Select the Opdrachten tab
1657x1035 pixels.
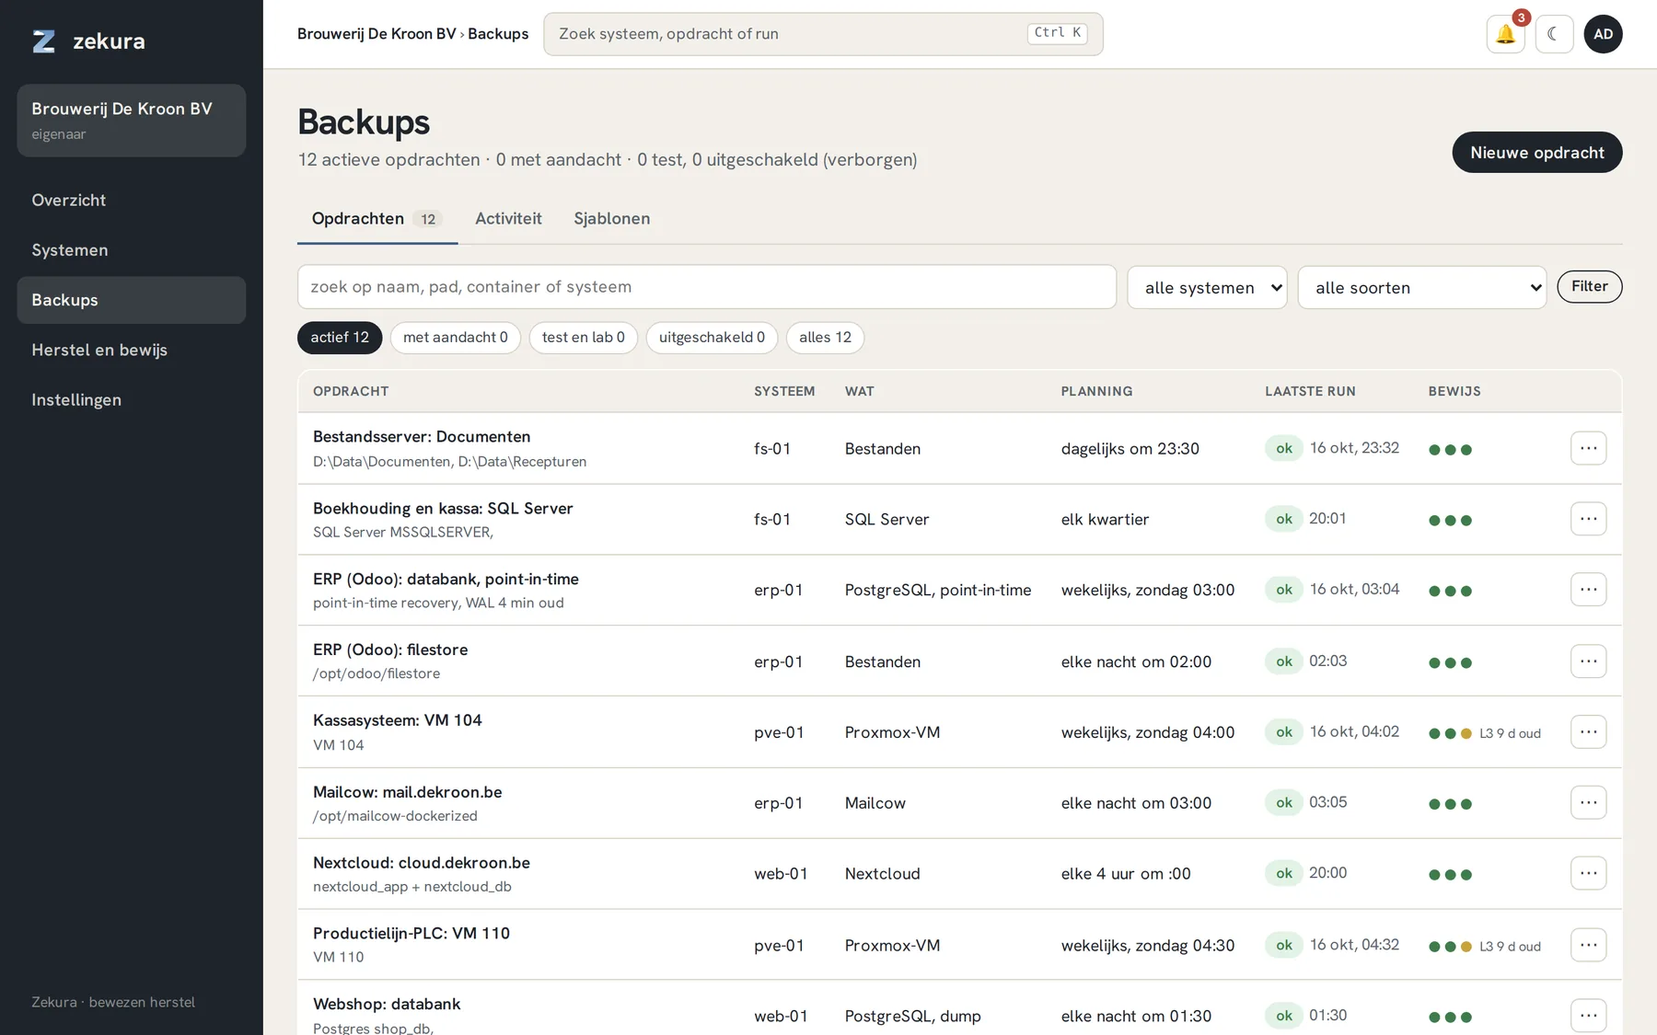pos(377,219)
